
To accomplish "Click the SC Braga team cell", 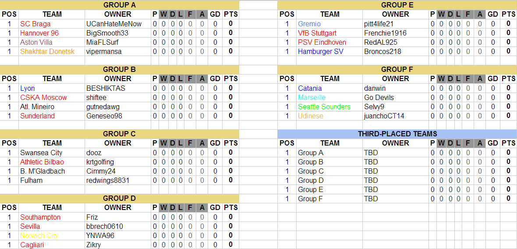I will (x=35, y=24).
